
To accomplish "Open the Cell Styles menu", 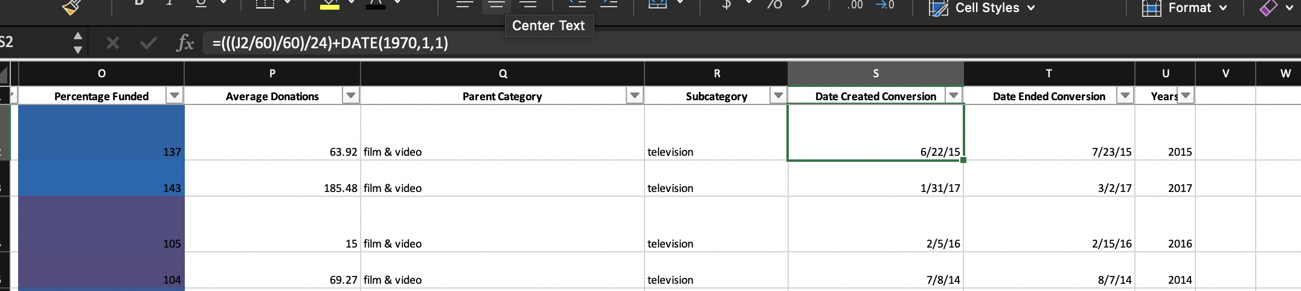I will (982, 8).
